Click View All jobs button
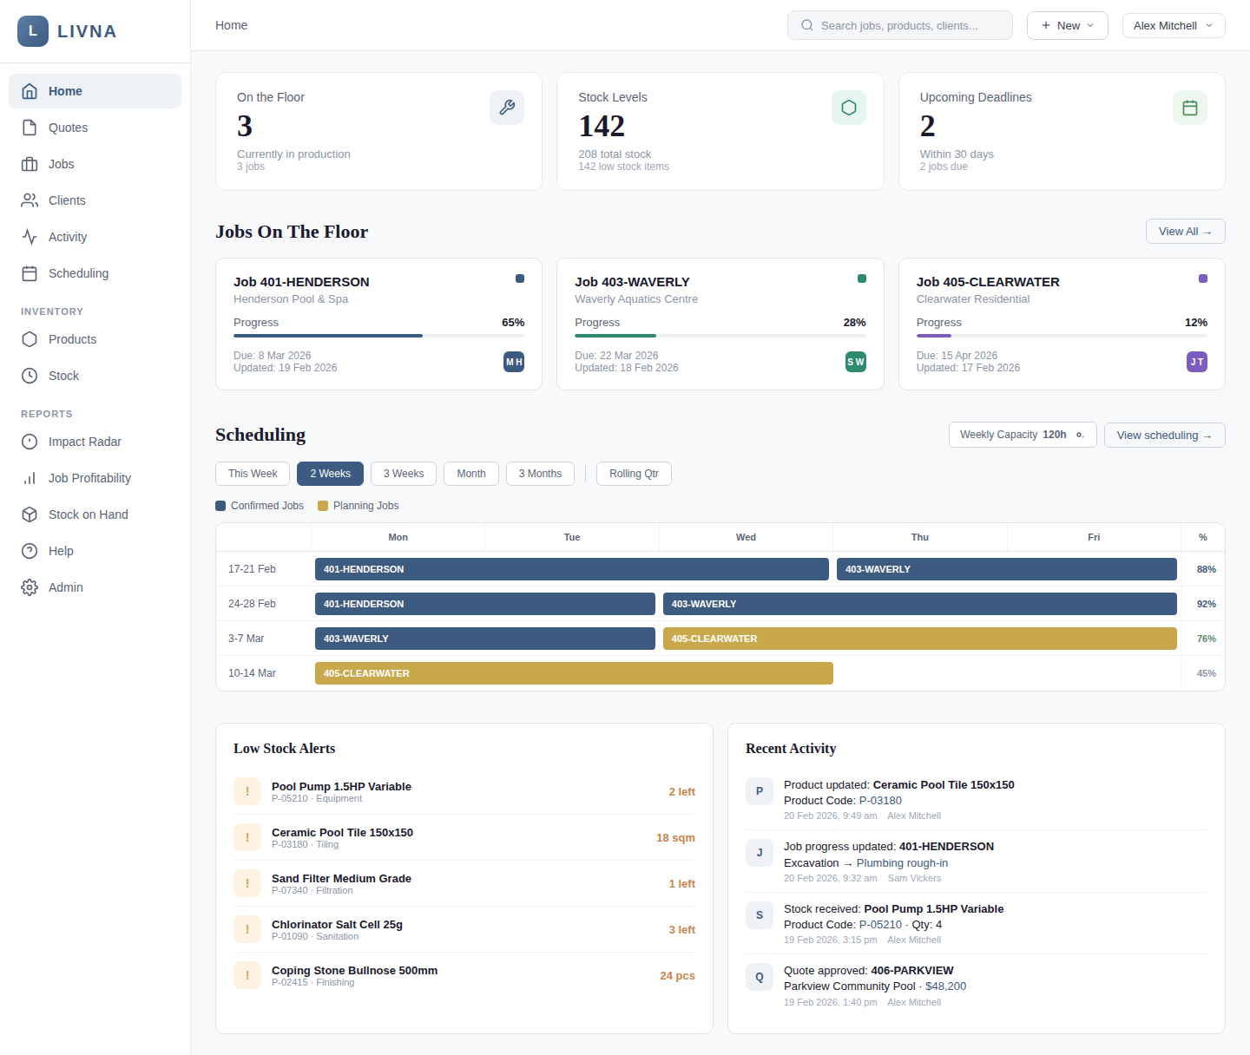Image resolution: width=1250 pixels, height=1055 pixels. 1185,232
